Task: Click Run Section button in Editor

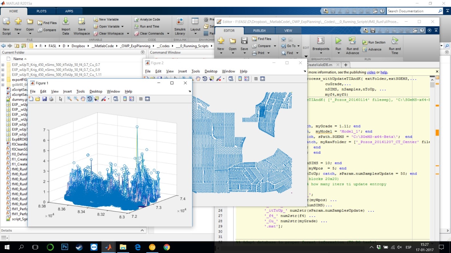Action: [x=374, y=42]
